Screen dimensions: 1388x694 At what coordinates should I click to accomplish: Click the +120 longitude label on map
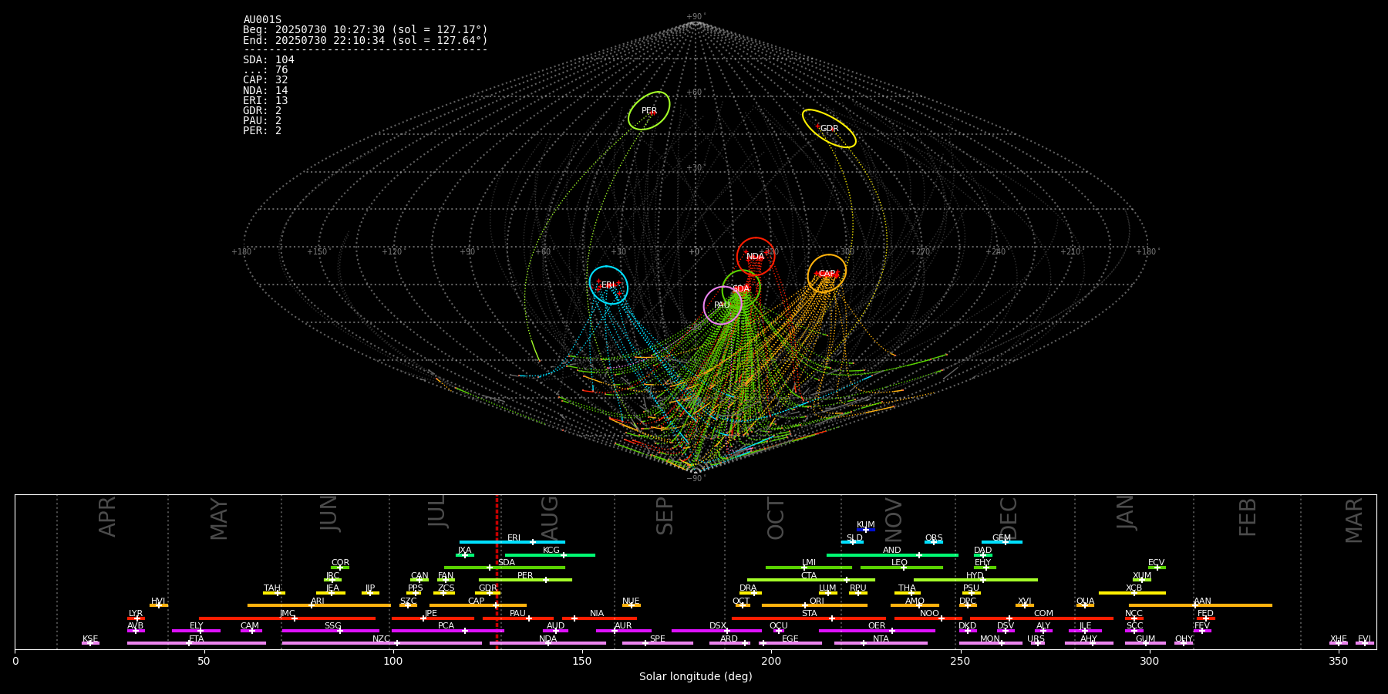coord(392,252)
